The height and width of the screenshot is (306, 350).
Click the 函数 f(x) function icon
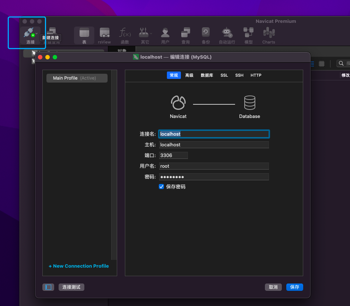pos(125,32)
